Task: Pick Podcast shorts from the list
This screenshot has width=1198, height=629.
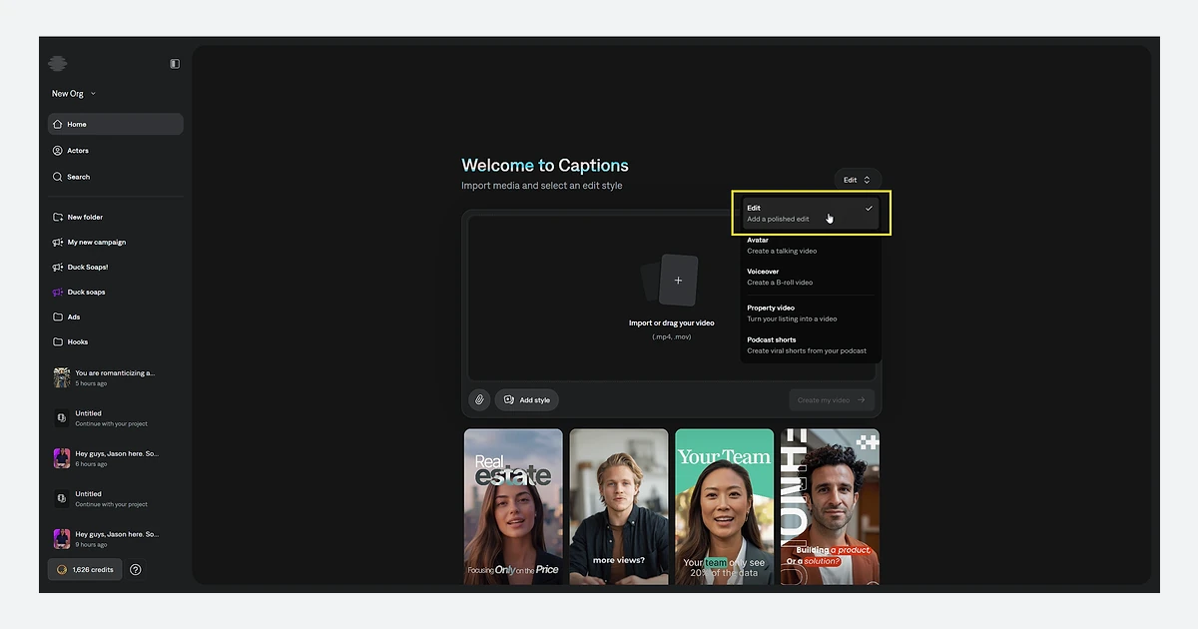Action: click(x=811, y=344)
